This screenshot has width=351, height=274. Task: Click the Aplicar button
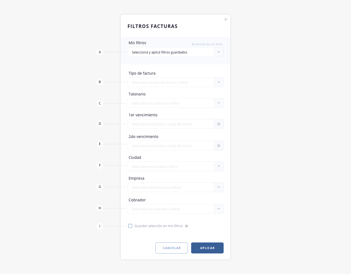pos(207,248)
